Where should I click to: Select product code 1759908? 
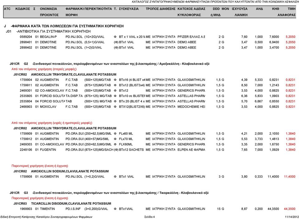pyautogui.click(x=26, y=176)
